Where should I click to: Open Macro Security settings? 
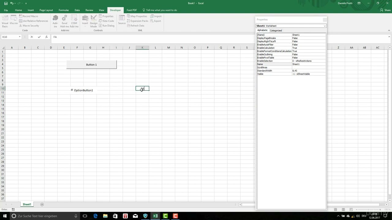[29, 26]
